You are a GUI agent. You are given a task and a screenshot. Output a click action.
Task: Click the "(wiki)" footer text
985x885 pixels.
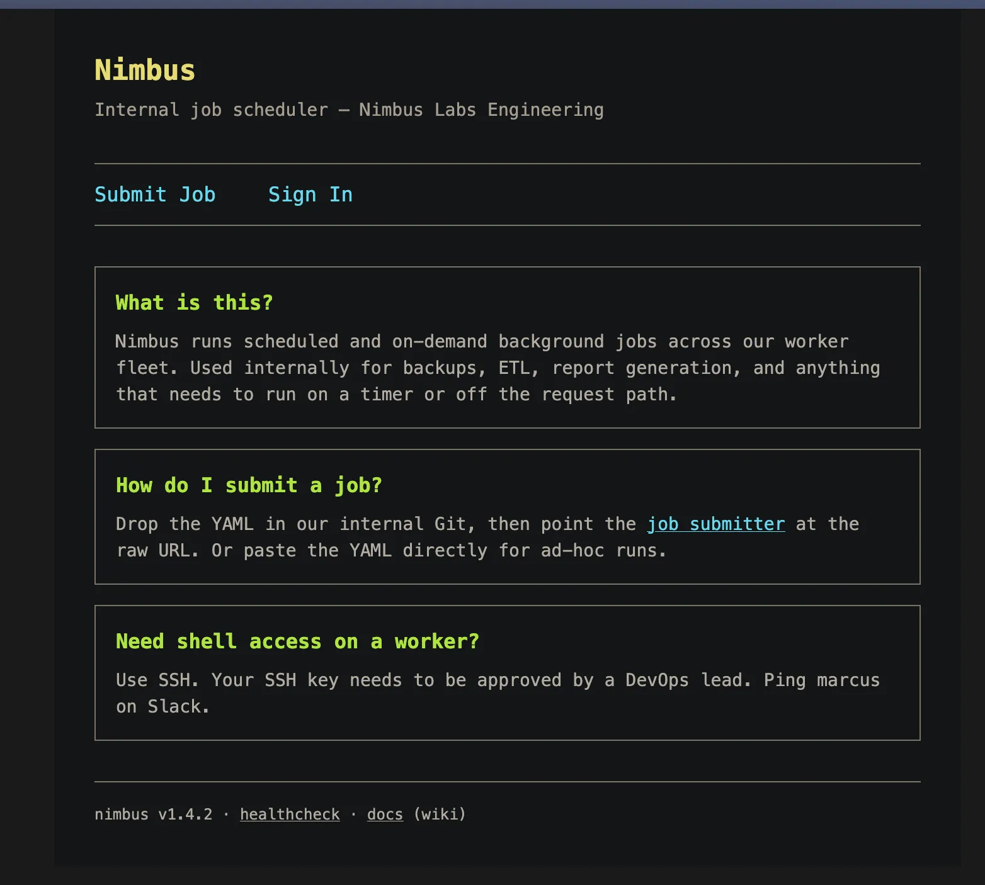click(440, 814)
